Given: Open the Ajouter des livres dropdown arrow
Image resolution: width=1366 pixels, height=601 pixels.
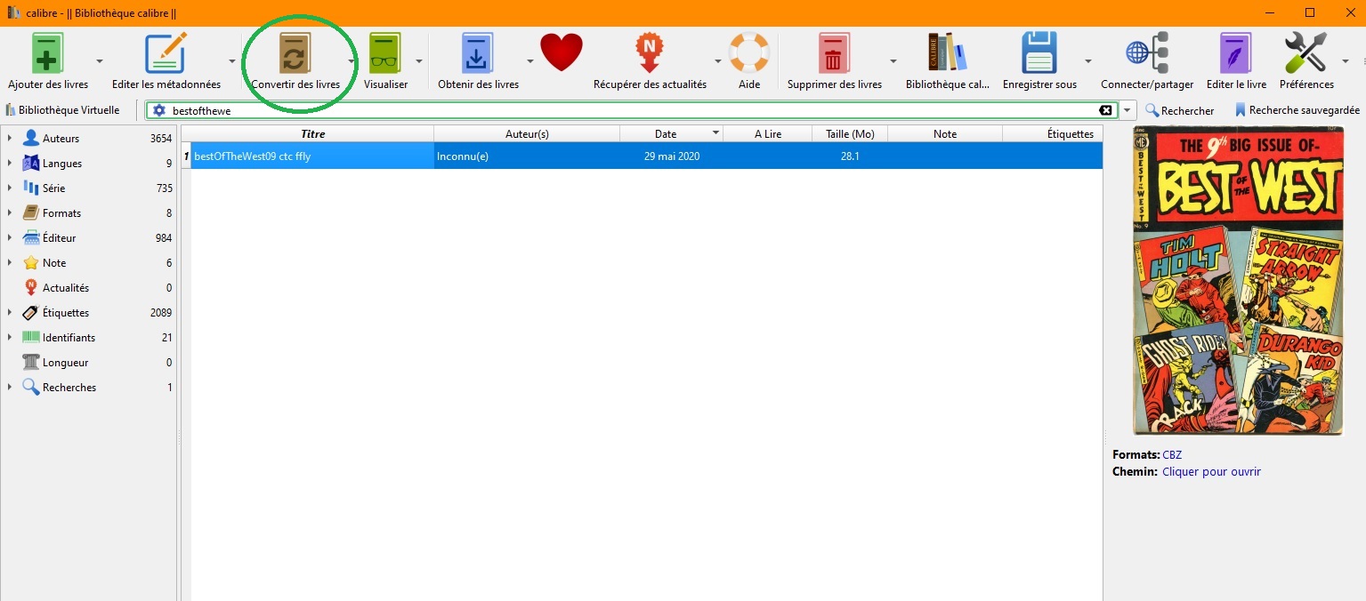Looking at the screenshot, I should click(99, 61).
